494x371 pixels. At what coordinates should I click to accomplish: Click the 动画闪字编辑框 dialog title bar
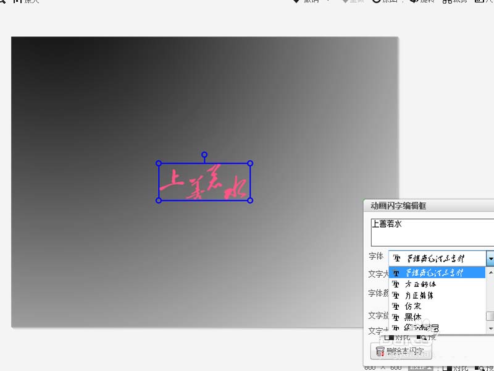click(429, 206)
